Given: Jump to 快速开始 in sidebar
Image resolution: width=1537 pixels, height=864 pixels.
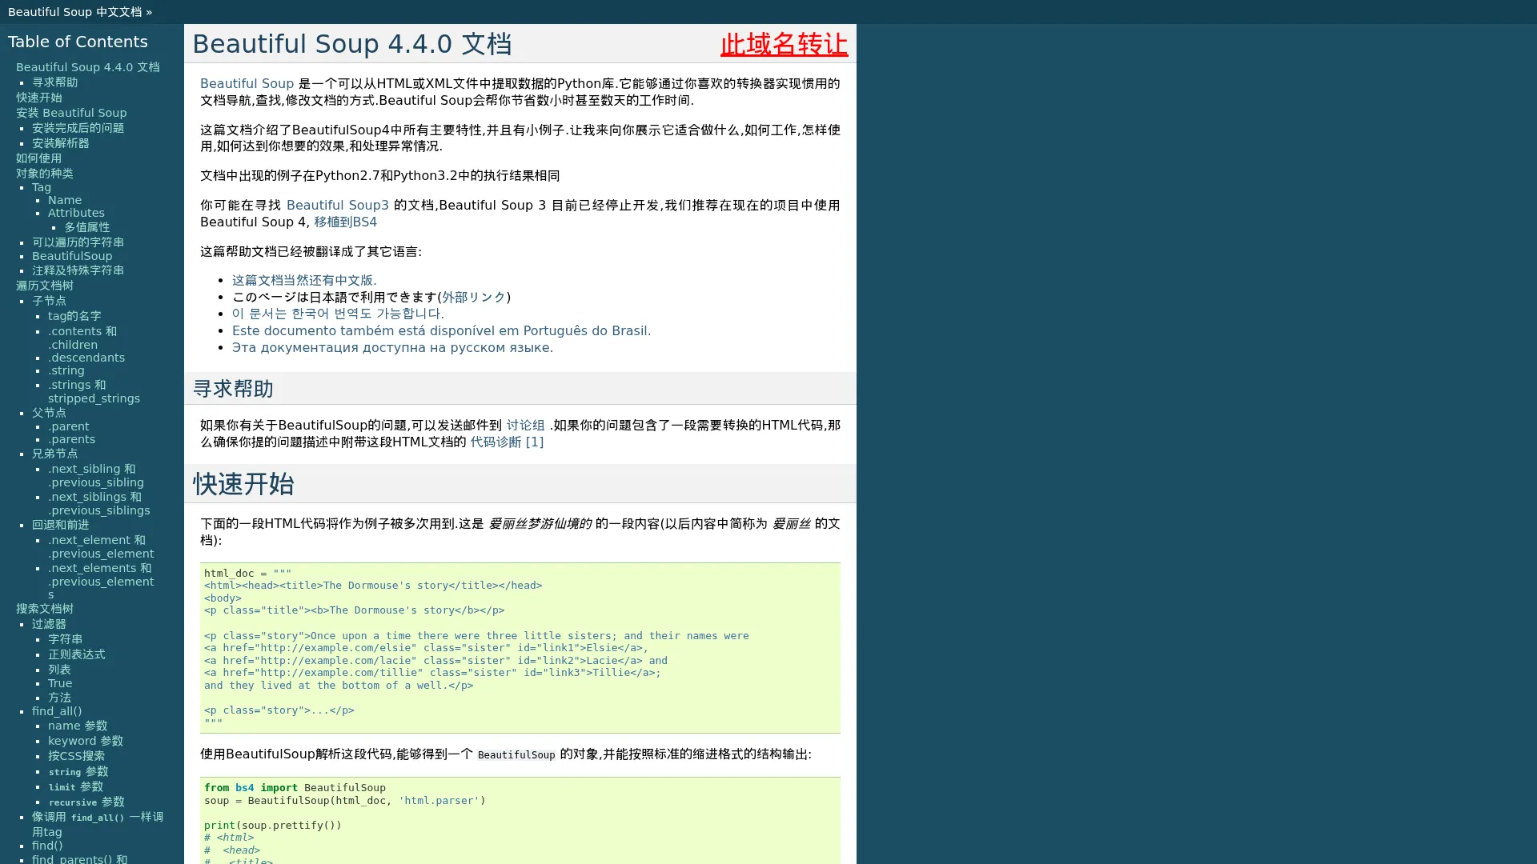Looking at the screenshot, I should pyautogui.click(x=38, y=98).
